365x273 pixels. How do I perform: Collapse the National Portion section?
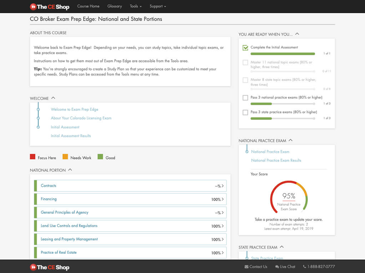70,170
